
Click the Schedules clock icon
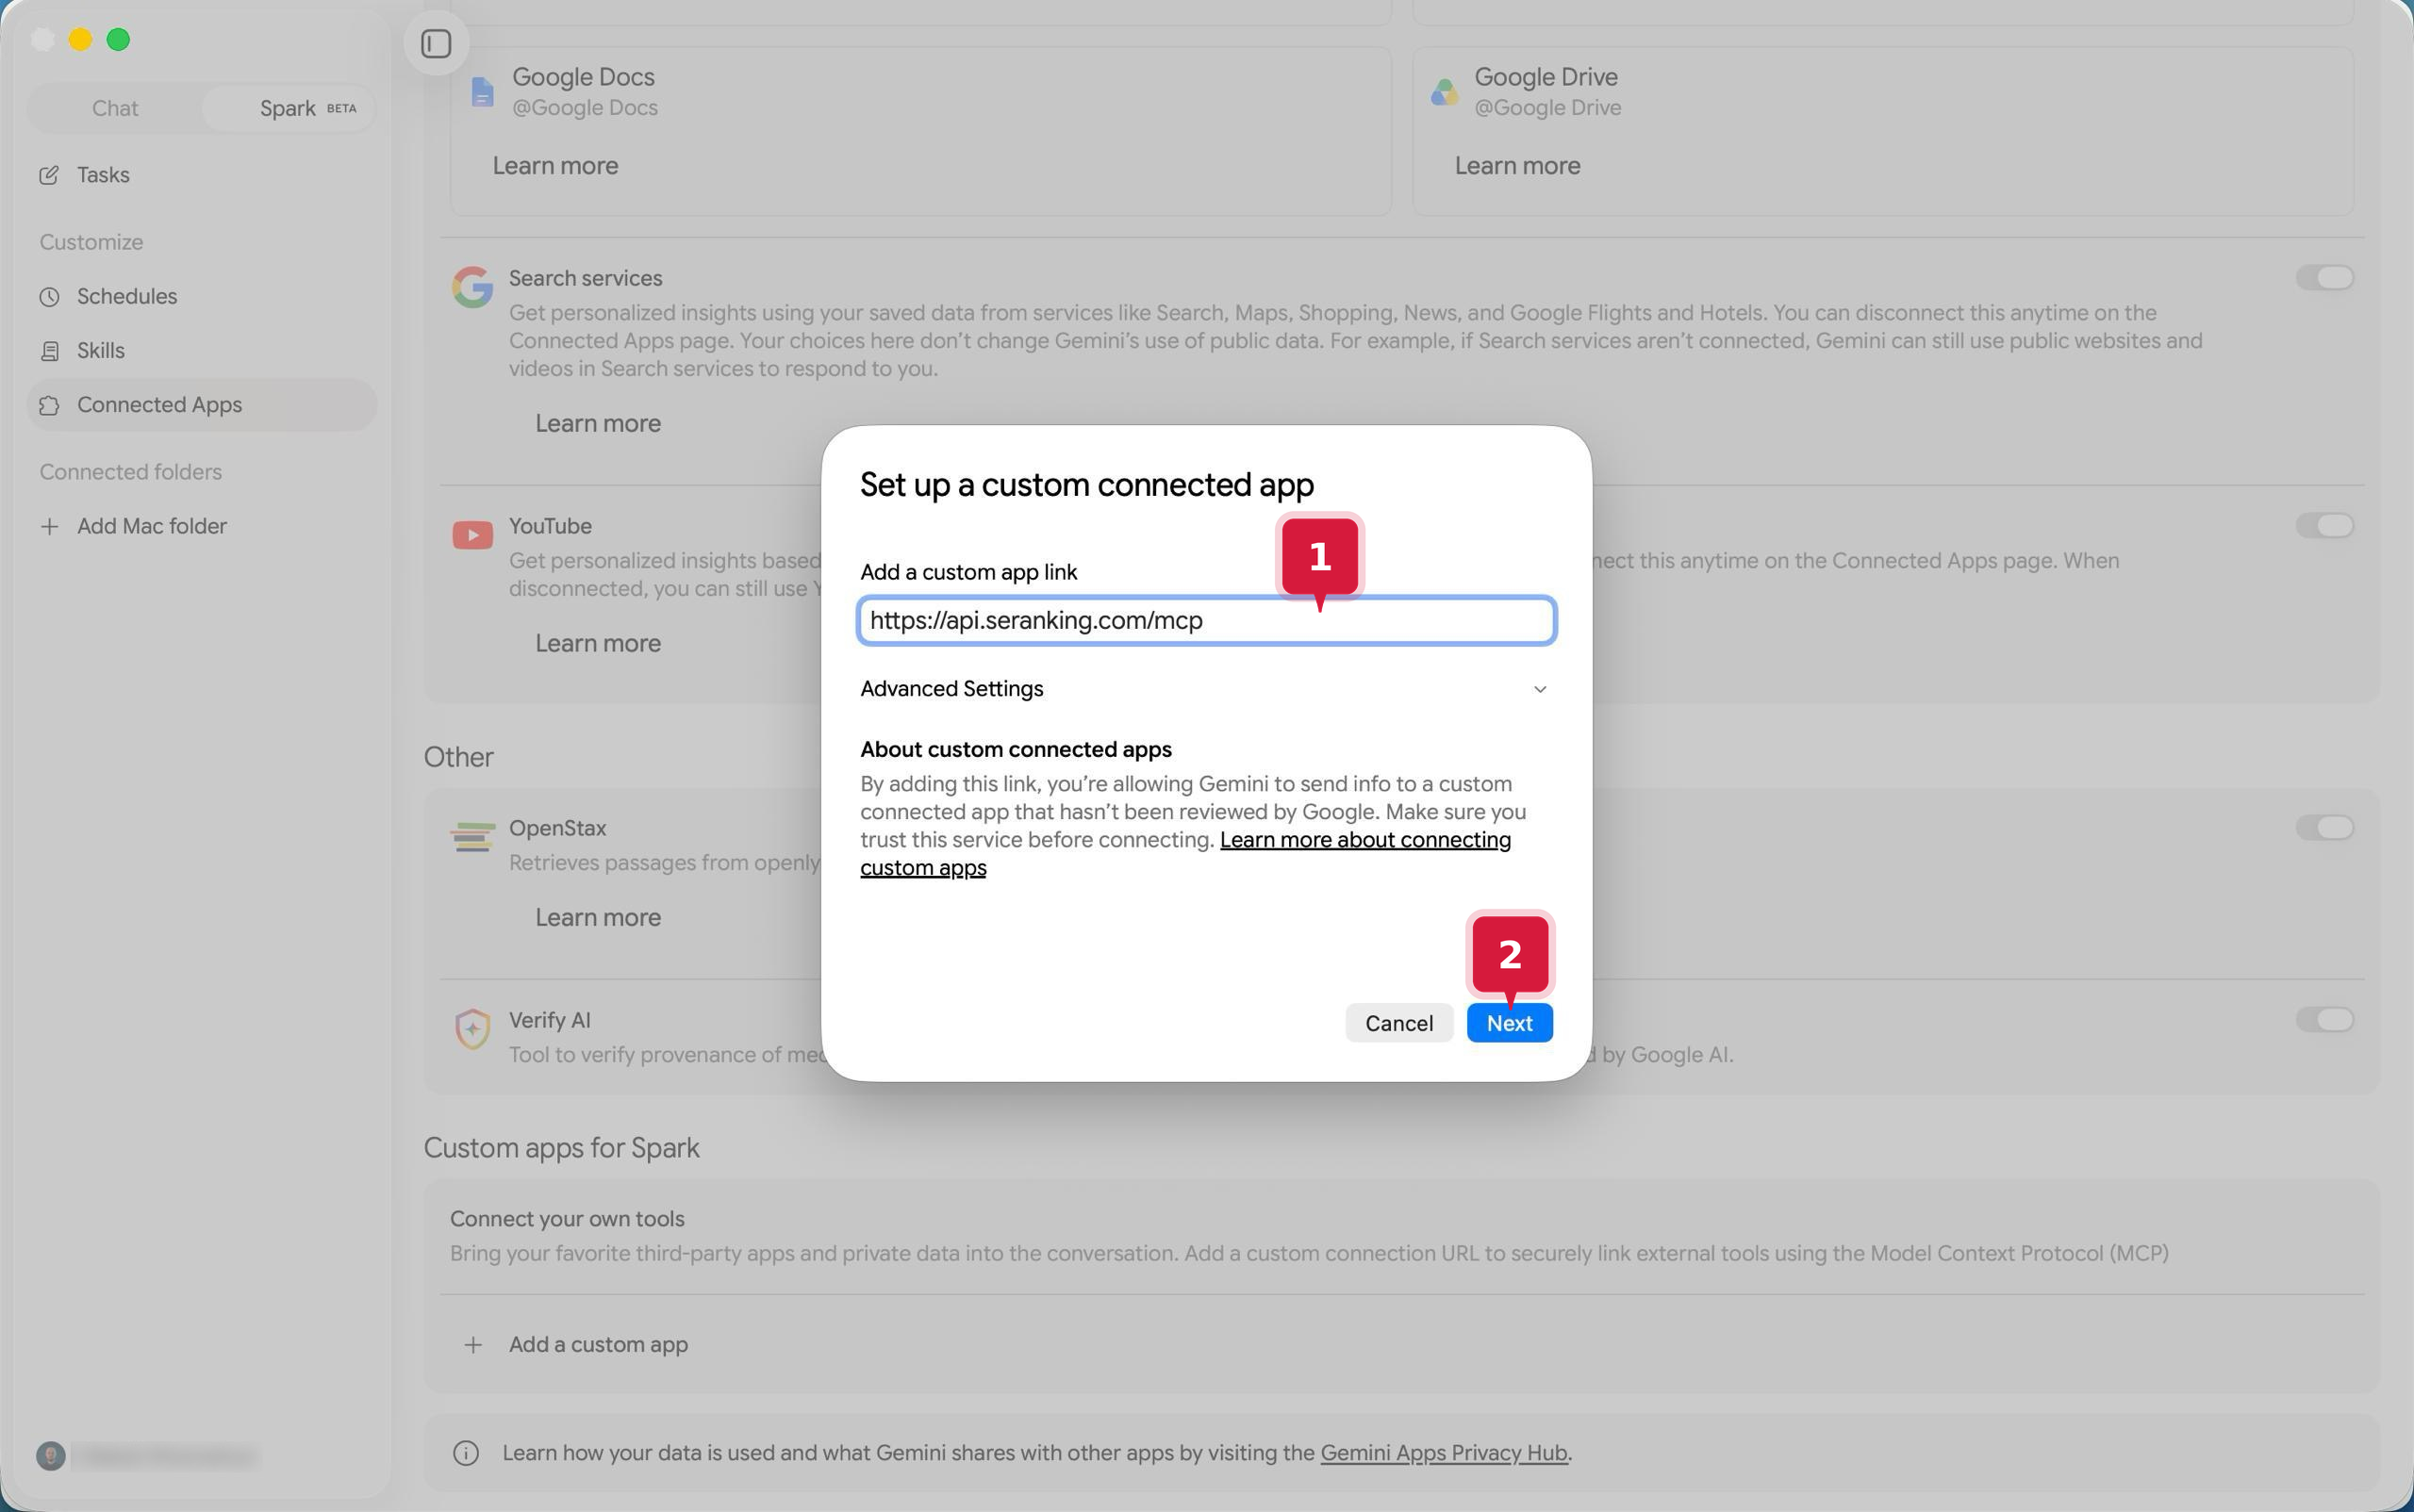(x=49, y=297)
